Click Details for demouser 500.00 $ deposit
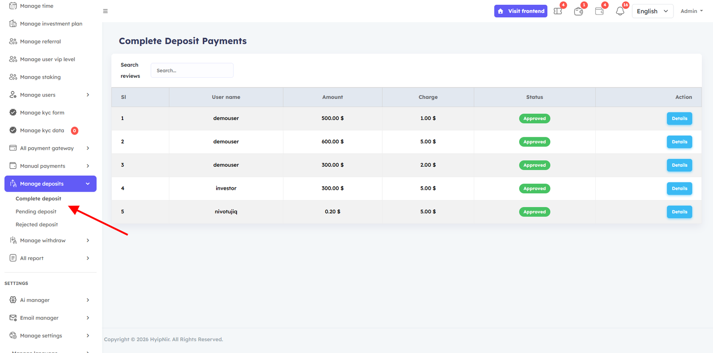The height and width of the screenshot is (353, 713). [x=679, y=119]
